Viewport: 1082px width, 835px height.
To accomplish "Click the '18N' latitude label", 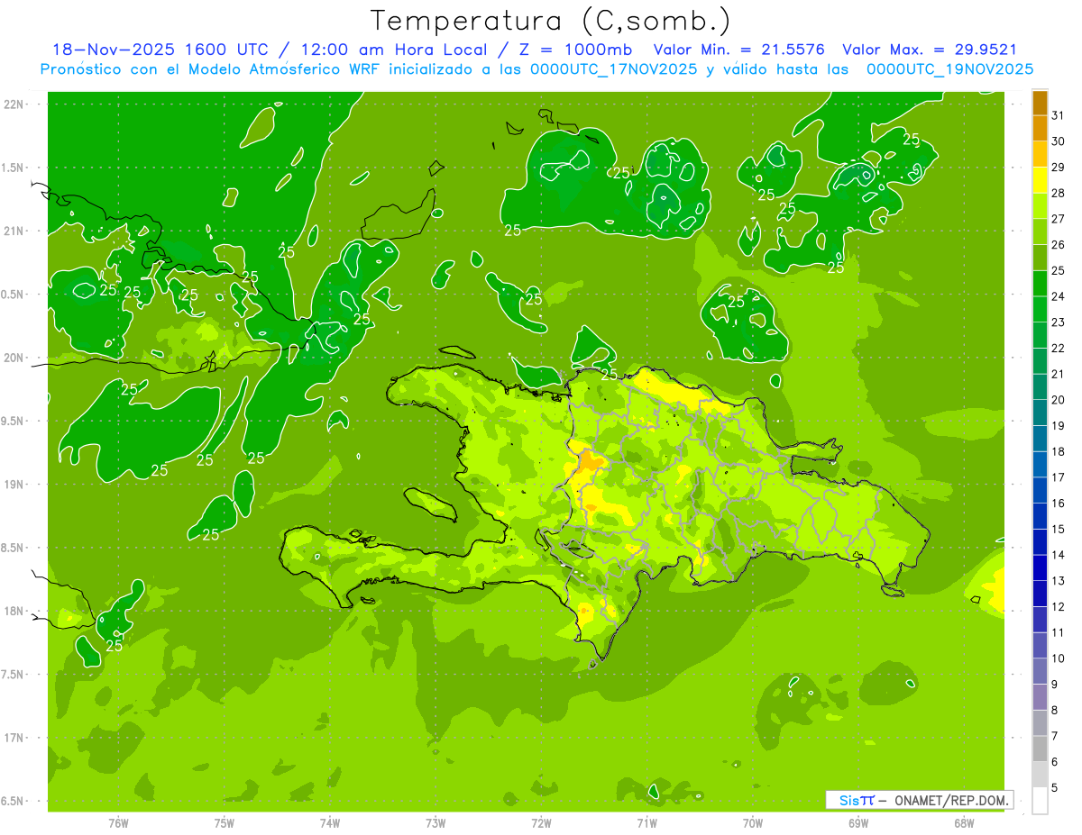I will 13,611.
